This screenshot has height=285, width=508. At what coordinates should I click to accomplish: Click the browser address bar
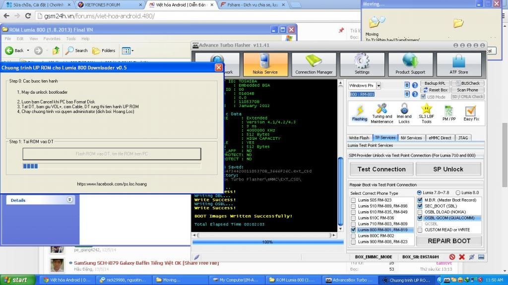tap(197, 16)
